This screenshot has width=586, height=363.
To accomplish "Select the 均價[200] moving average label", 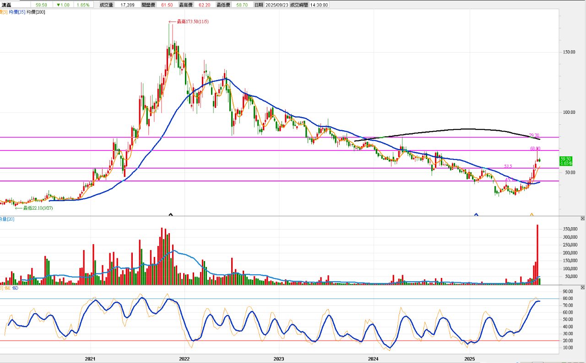I will [x=36, y=12].
